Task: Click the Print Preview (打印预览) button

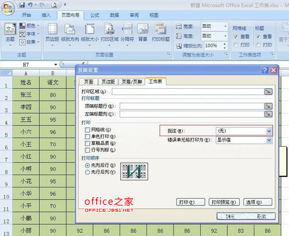Action: pos(224,202)
